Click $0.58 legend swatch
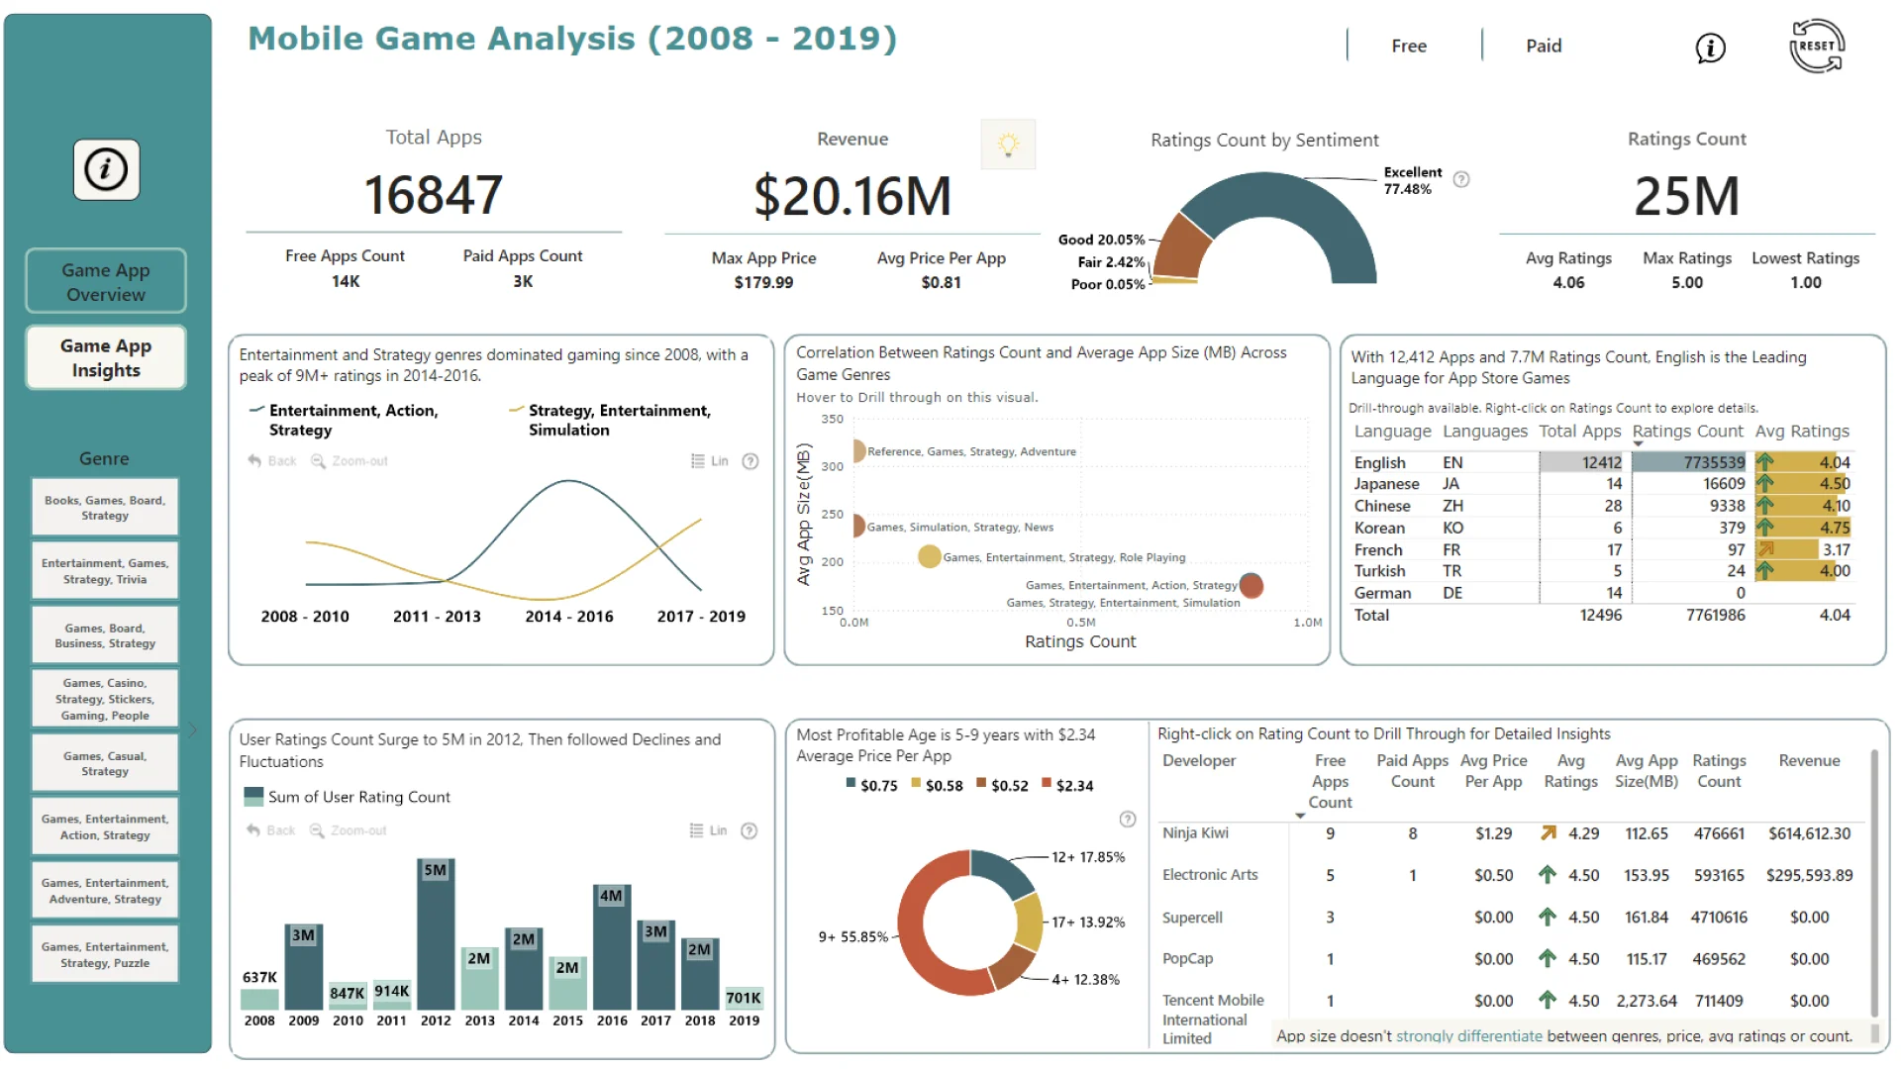Screen dimensions: 1901x1069 (917, 784)
